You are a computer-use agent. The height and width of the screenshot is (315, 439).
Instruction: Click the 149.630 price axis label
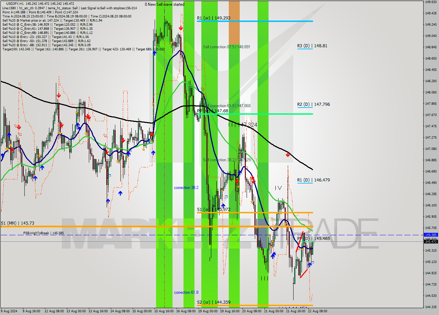tap(431, 2)
